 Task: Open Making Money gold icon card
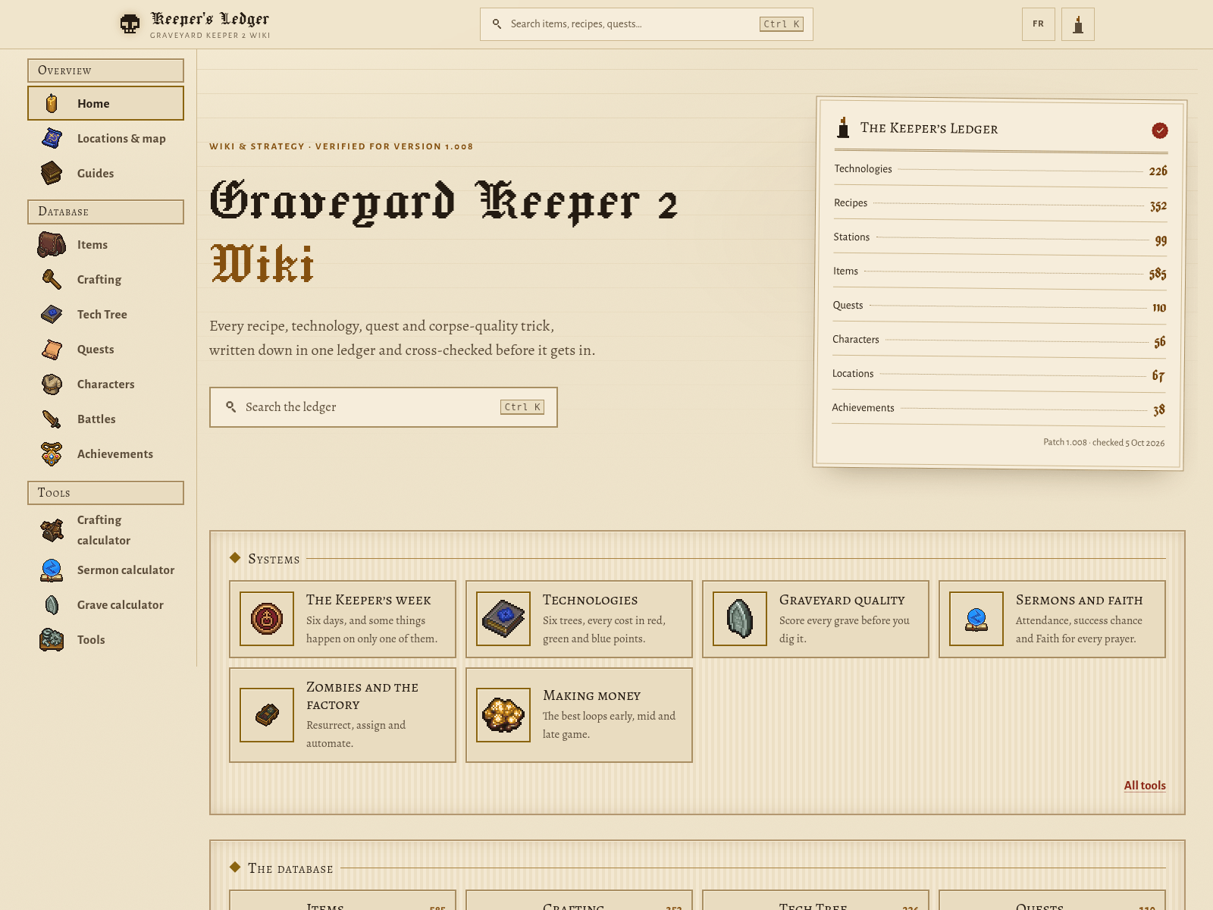point(579,715)
